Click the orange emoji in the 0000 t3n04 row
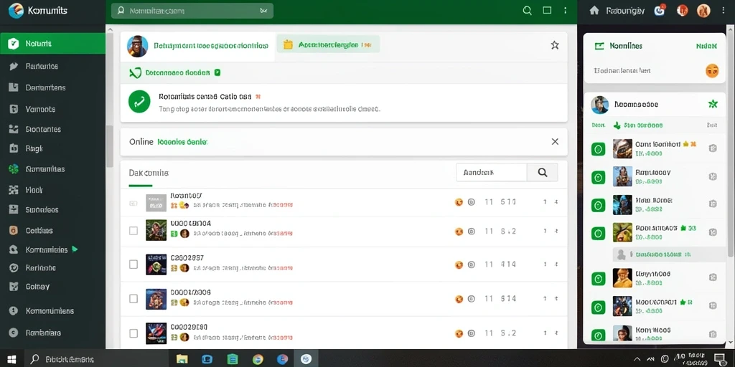This screenshot has height=367, width=735. (x=459, y=232)
